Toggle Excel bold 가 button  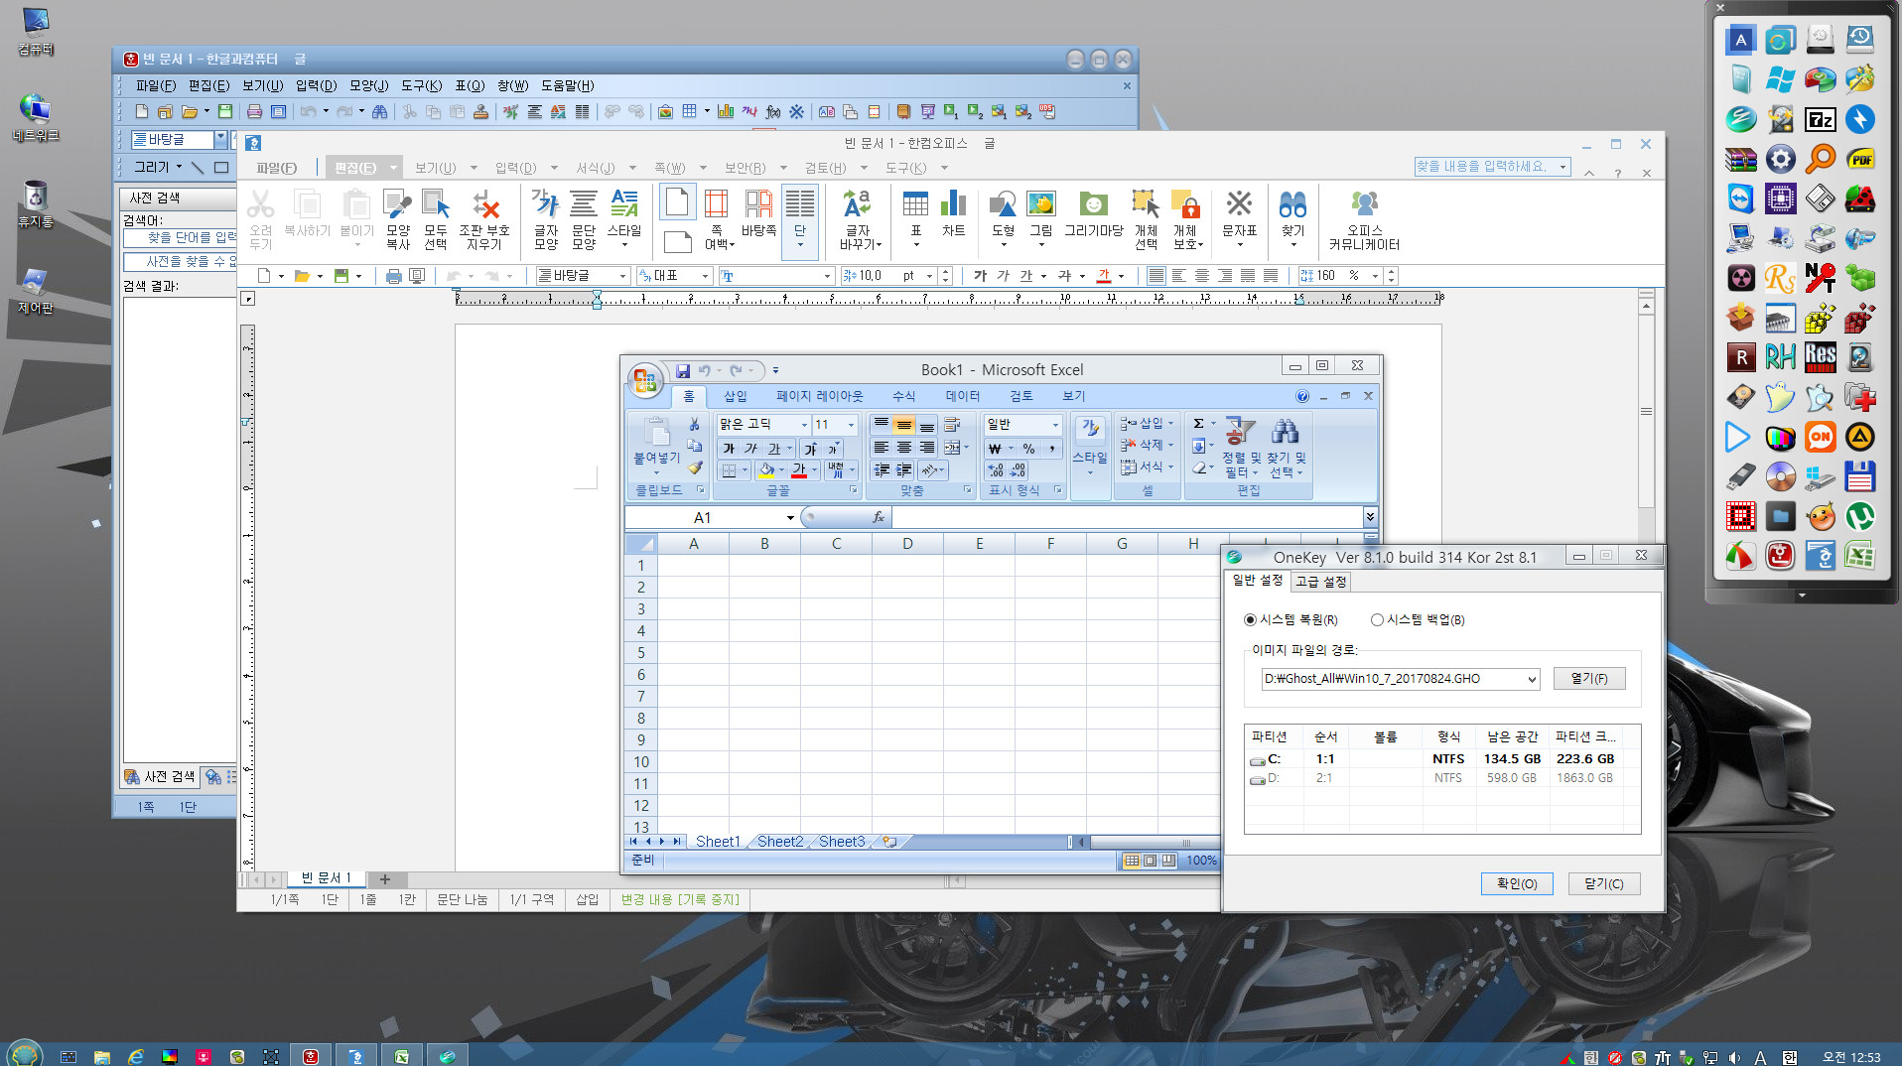729,449
